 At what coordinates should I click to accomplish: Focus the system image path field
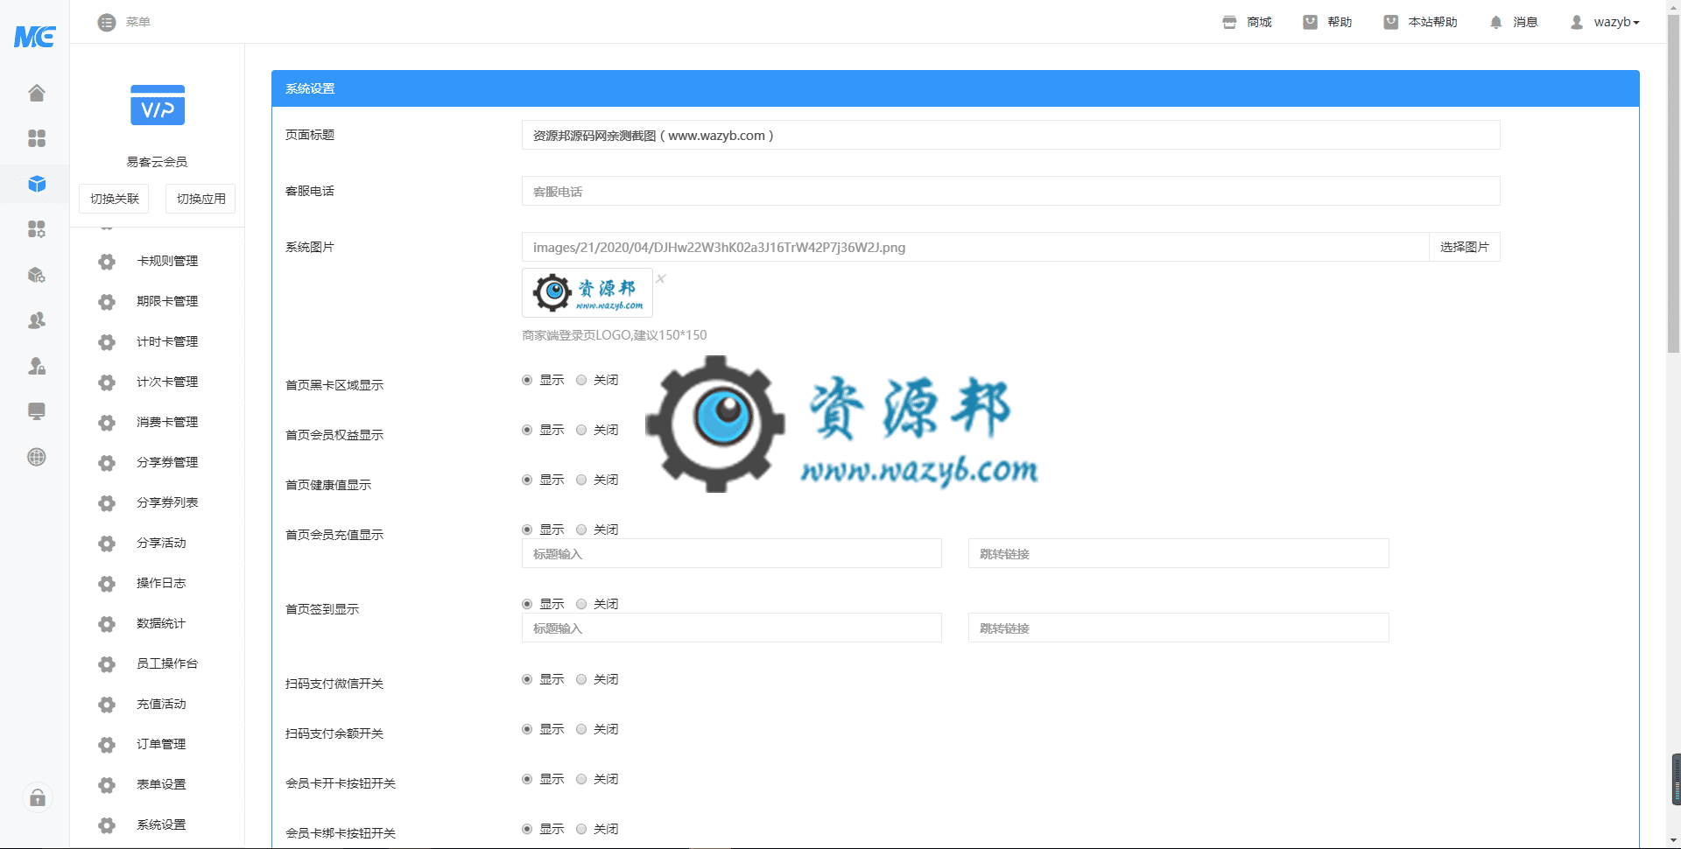[x=975, y=247]
